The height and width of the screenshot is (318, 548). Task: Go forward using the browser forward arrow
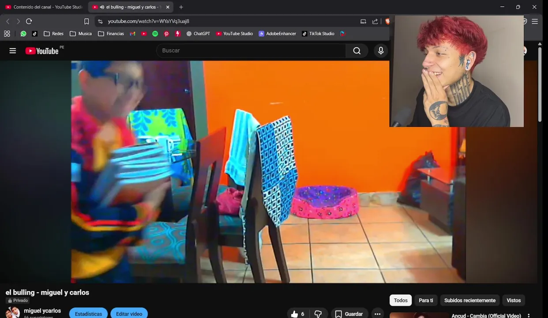click(x=18, y=21)
